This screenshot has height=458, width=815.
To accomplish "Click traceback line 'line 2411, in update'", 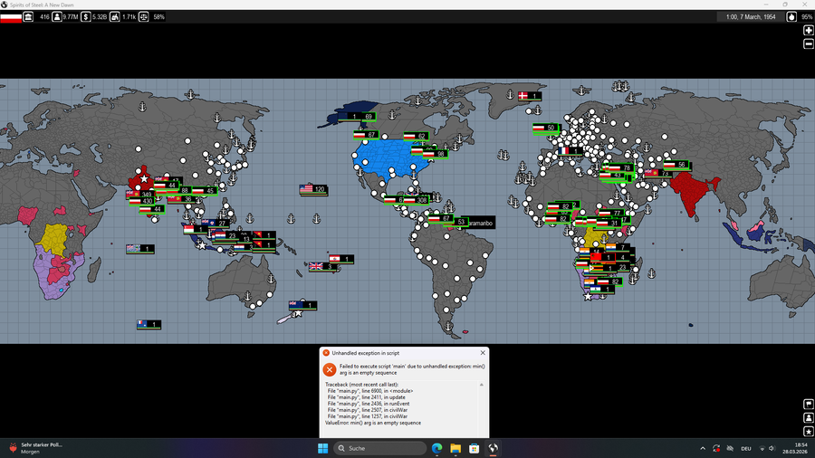I will [x=366, y=397].
